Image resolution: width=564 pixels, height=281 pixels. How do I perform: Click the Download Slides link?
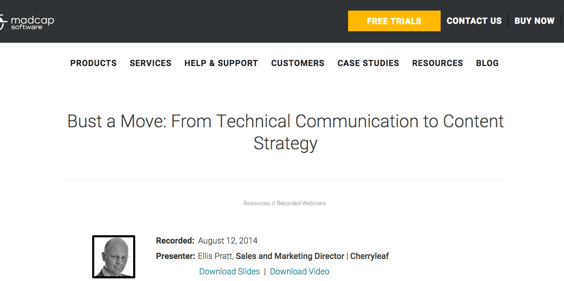pyautogui.click(x=230, y=272)
